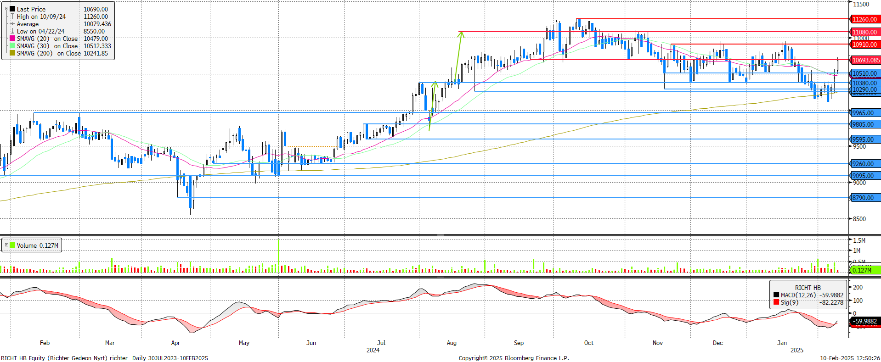
Task: Click the green Volume color swatch
Action: tap(12, 245)
